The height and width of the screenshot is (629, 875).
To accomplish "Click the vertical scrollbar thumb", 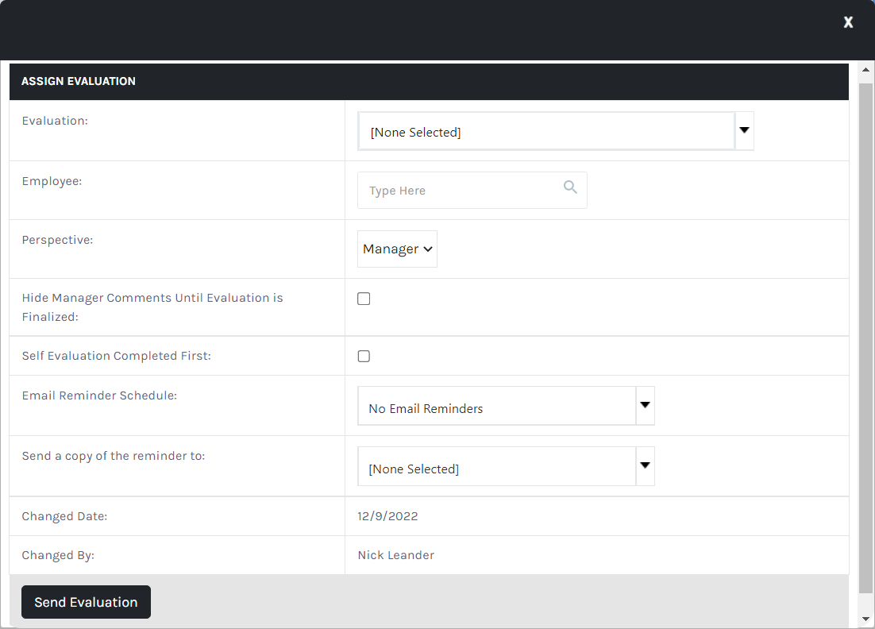I will [x=865, y=338].
